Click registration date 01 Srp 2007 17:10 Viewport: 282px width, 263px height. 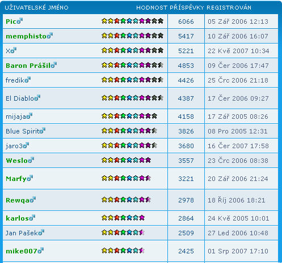pyautogui.click(x=238, y=251)
